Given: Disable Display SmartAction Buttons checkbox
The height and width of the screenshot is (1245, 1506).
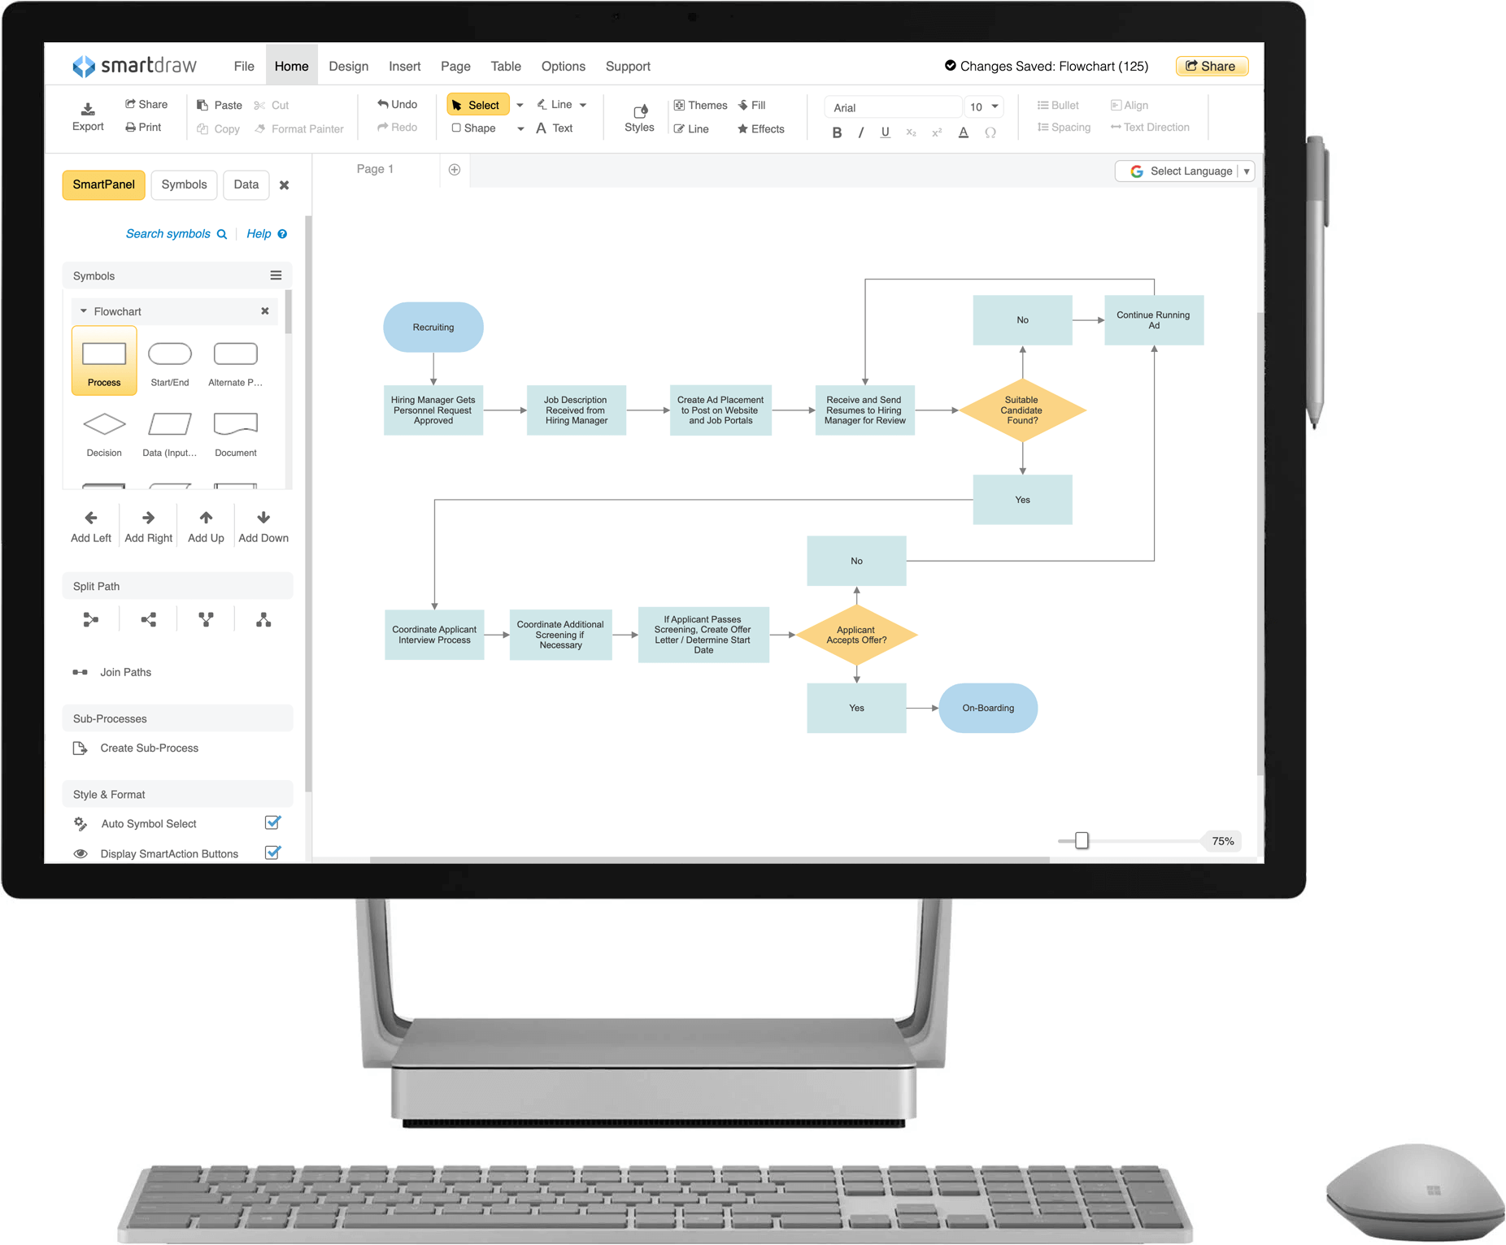Looking at the screenshot, I should point(273,853).
